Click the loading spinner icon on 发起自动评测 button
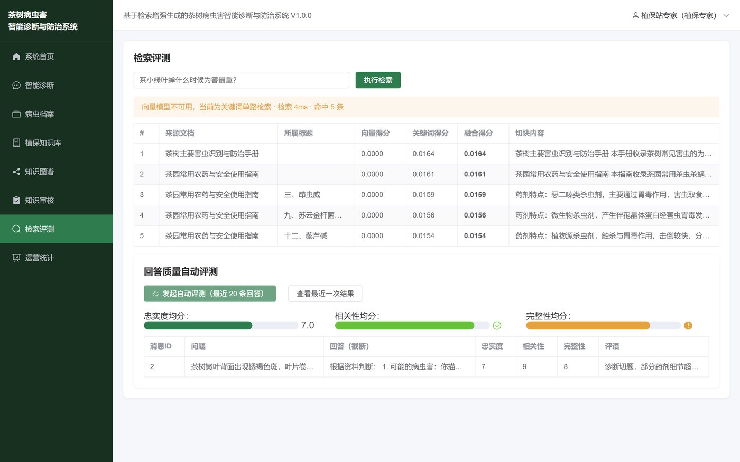The image size is (740, 462). [x=155, y=294]
